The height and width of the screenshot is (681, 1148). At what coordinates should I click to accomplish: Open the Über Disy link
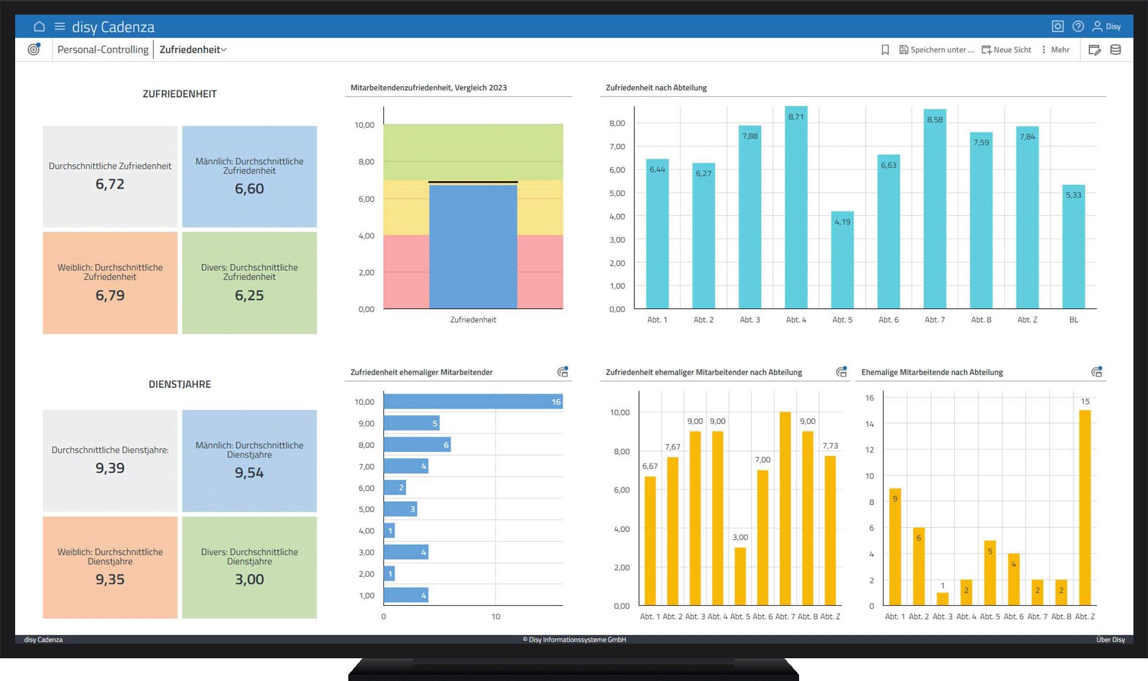(1110, 640)
